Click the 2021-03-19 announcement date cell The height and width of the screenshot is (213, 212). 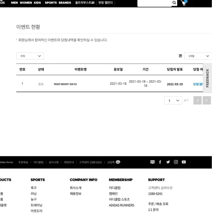(175, 84)
